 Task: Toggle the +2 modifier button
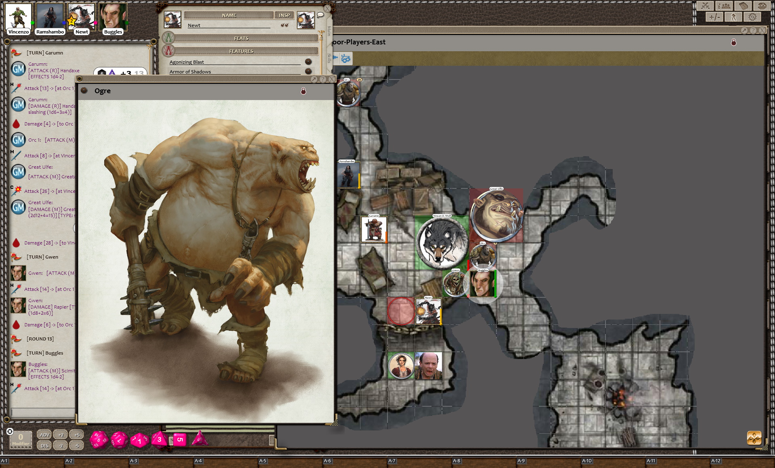tap(61, 435)
